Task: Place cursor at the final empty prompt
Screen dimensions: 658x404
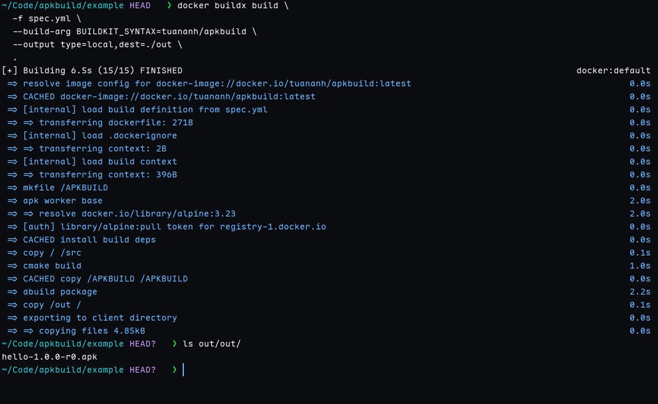Action: pos(184,370)
